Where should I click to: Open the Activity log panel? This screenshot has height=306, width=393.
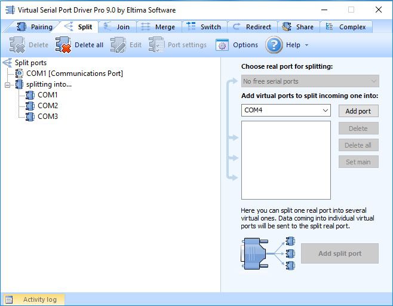pos(33,299)
